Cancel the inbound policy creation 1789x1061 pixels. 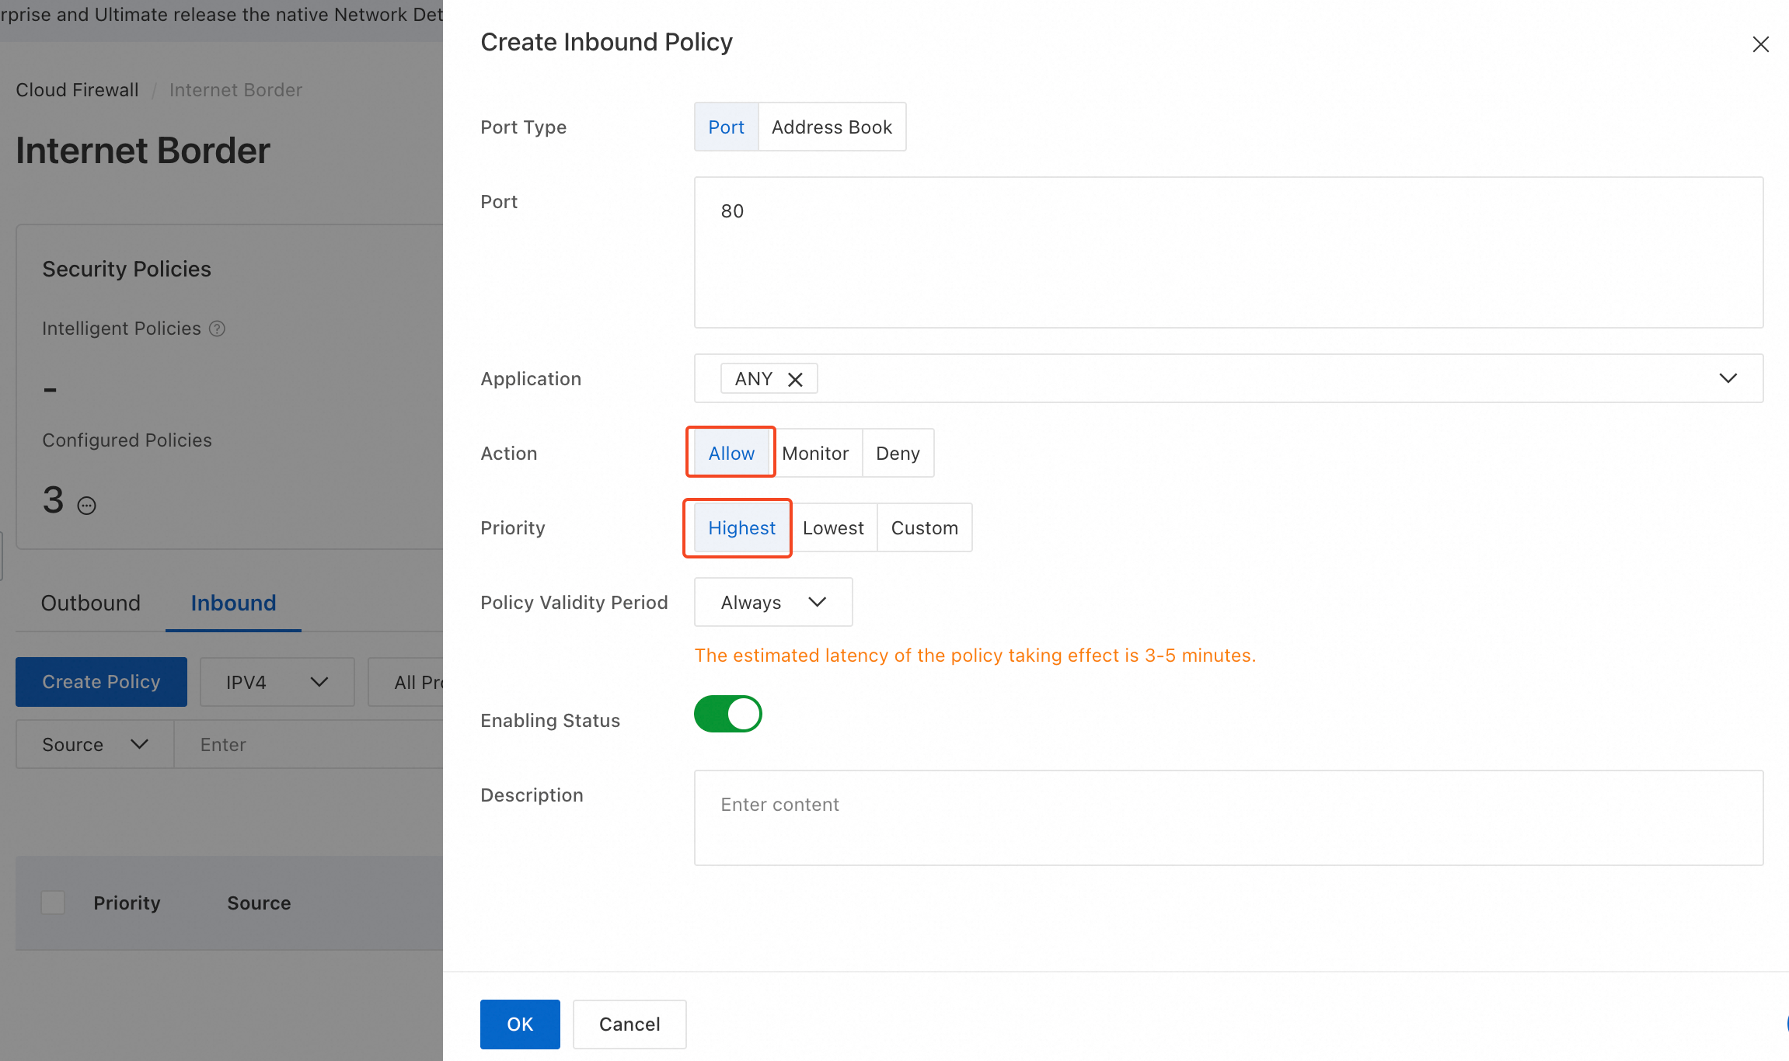pyautogui.click(x=629, y=1024)
